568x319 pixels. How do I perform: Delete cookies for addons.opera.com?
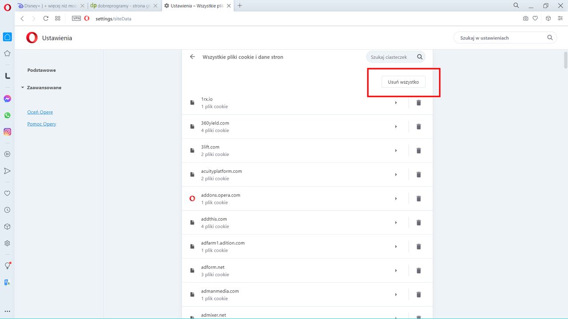418,198
